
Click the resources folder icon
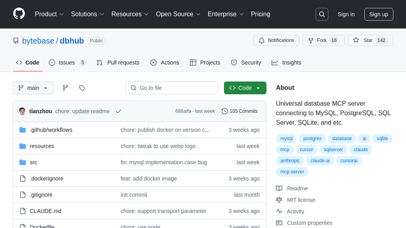(x=23, y=146)
